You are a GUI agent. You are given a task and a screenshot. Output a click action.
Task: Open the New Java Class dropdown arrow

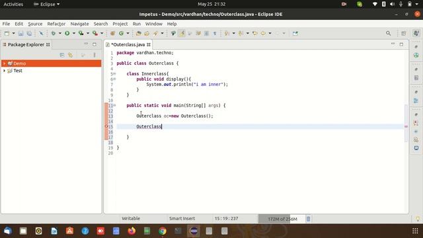tap(128, 34)
